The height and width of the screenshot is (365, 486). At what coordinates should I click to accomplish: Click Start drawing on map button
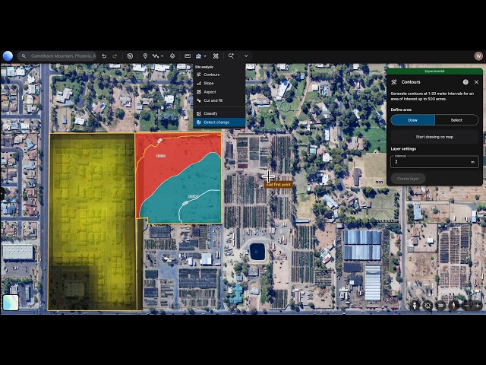pos(434,137)
